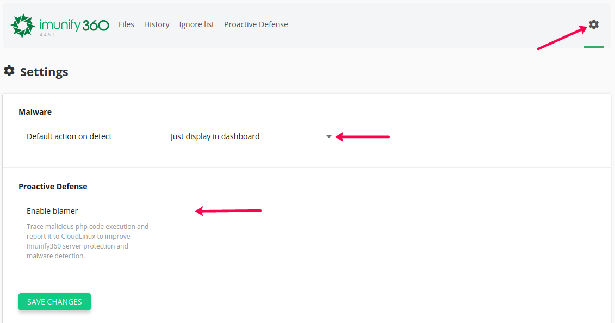Go to the Ignore list tab
Viewport: 615px width, 323px height.
pyautogui.click(x=196, y=24)
